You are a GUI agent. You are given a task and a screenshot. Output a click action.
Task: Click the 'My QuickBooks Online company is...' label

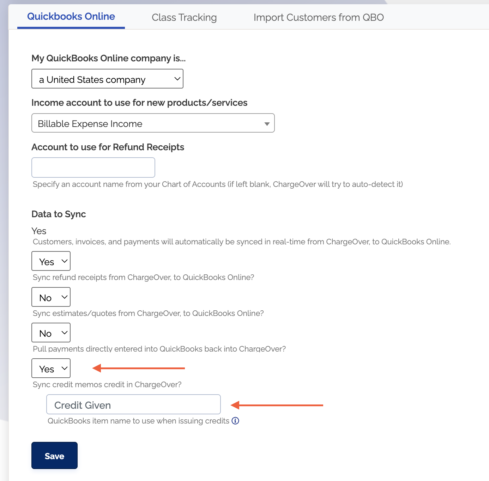[x=108, y=58]
